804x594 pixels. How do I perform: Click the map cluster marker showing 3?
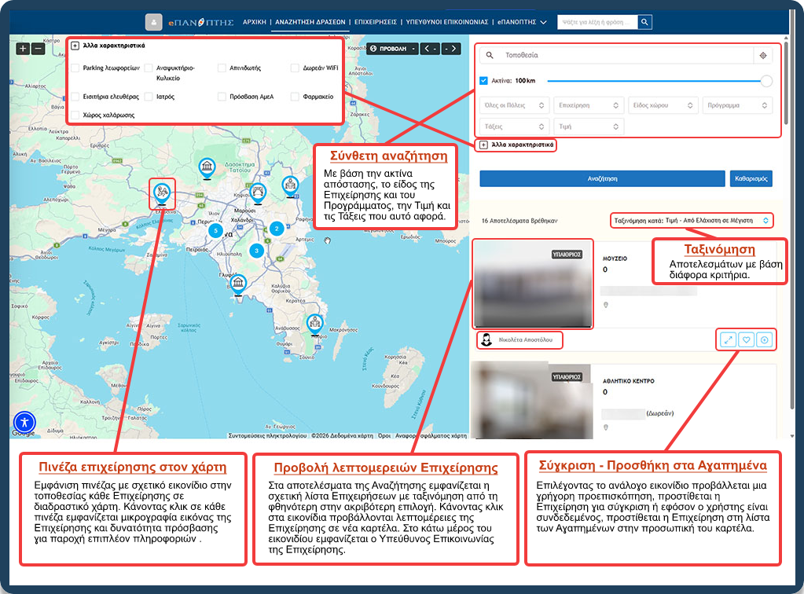tap(256, 251)
